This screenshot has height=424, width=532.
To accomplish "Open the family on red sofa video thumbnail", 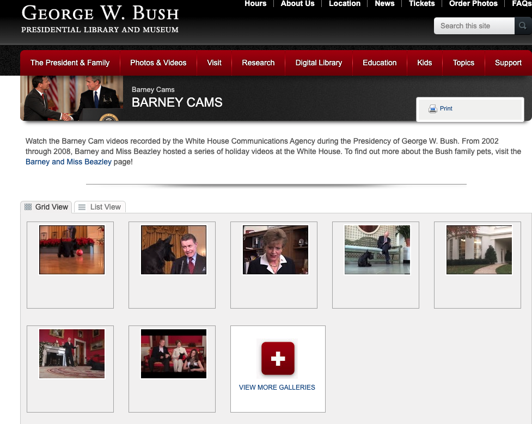I will tap(174, 354).
